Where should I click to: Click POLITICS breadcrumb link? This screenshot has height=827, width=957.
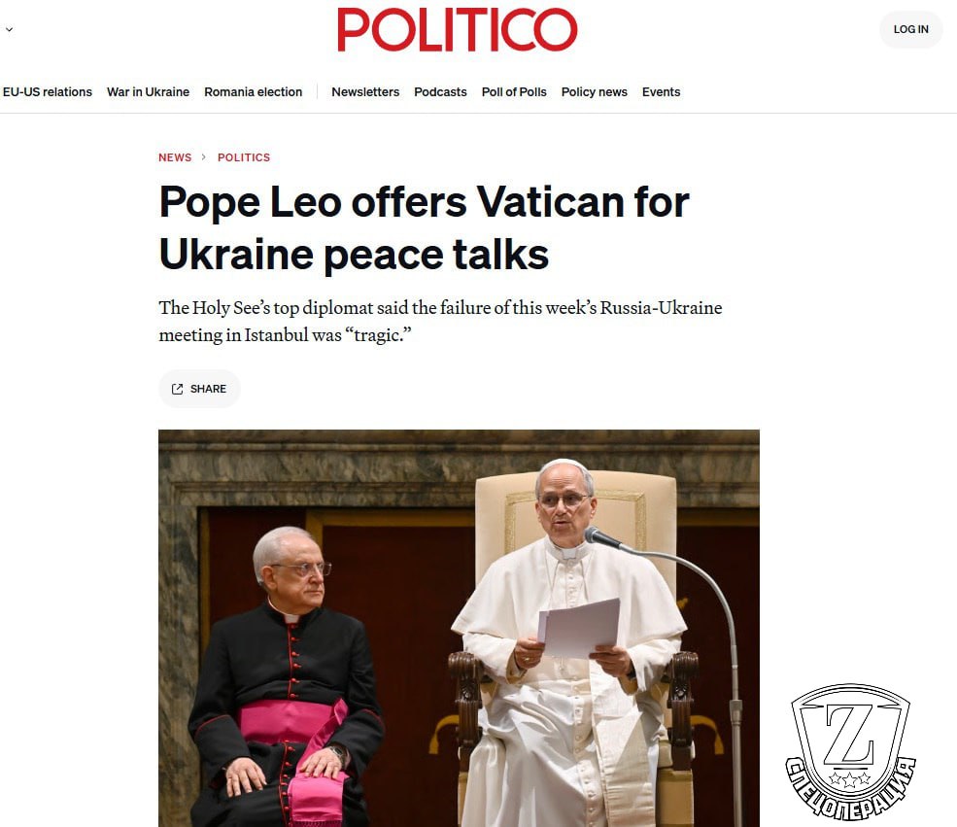click(x=244, y=157)
